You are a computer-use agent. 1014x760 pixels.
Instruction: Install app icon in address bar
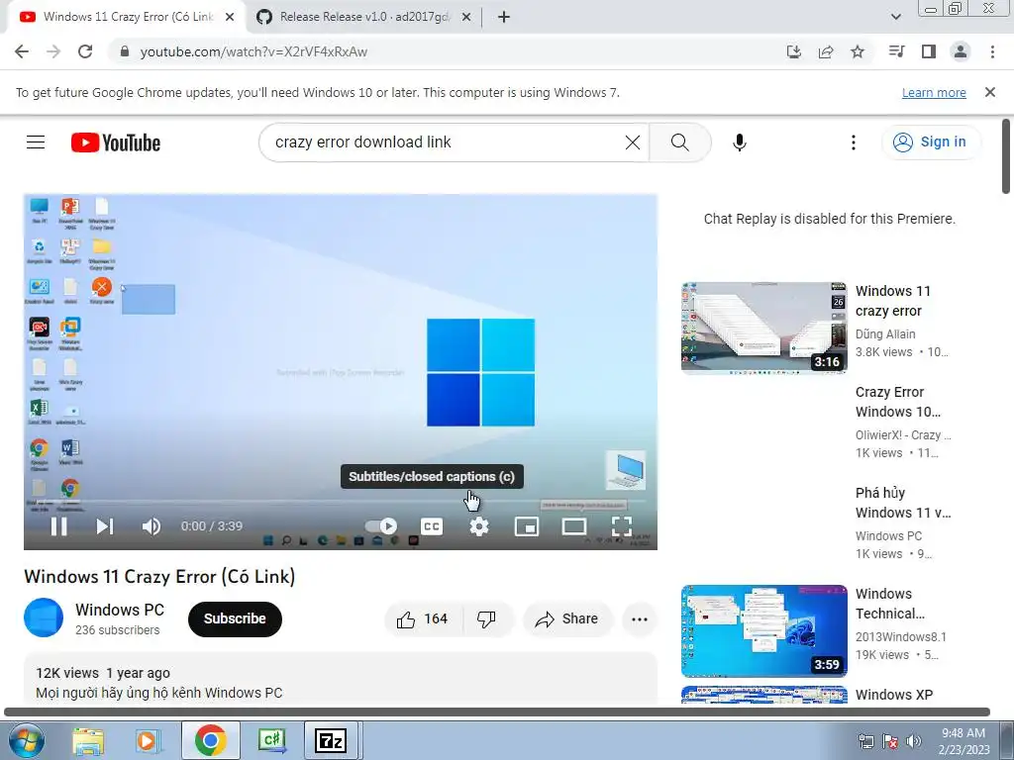[794, 51]
